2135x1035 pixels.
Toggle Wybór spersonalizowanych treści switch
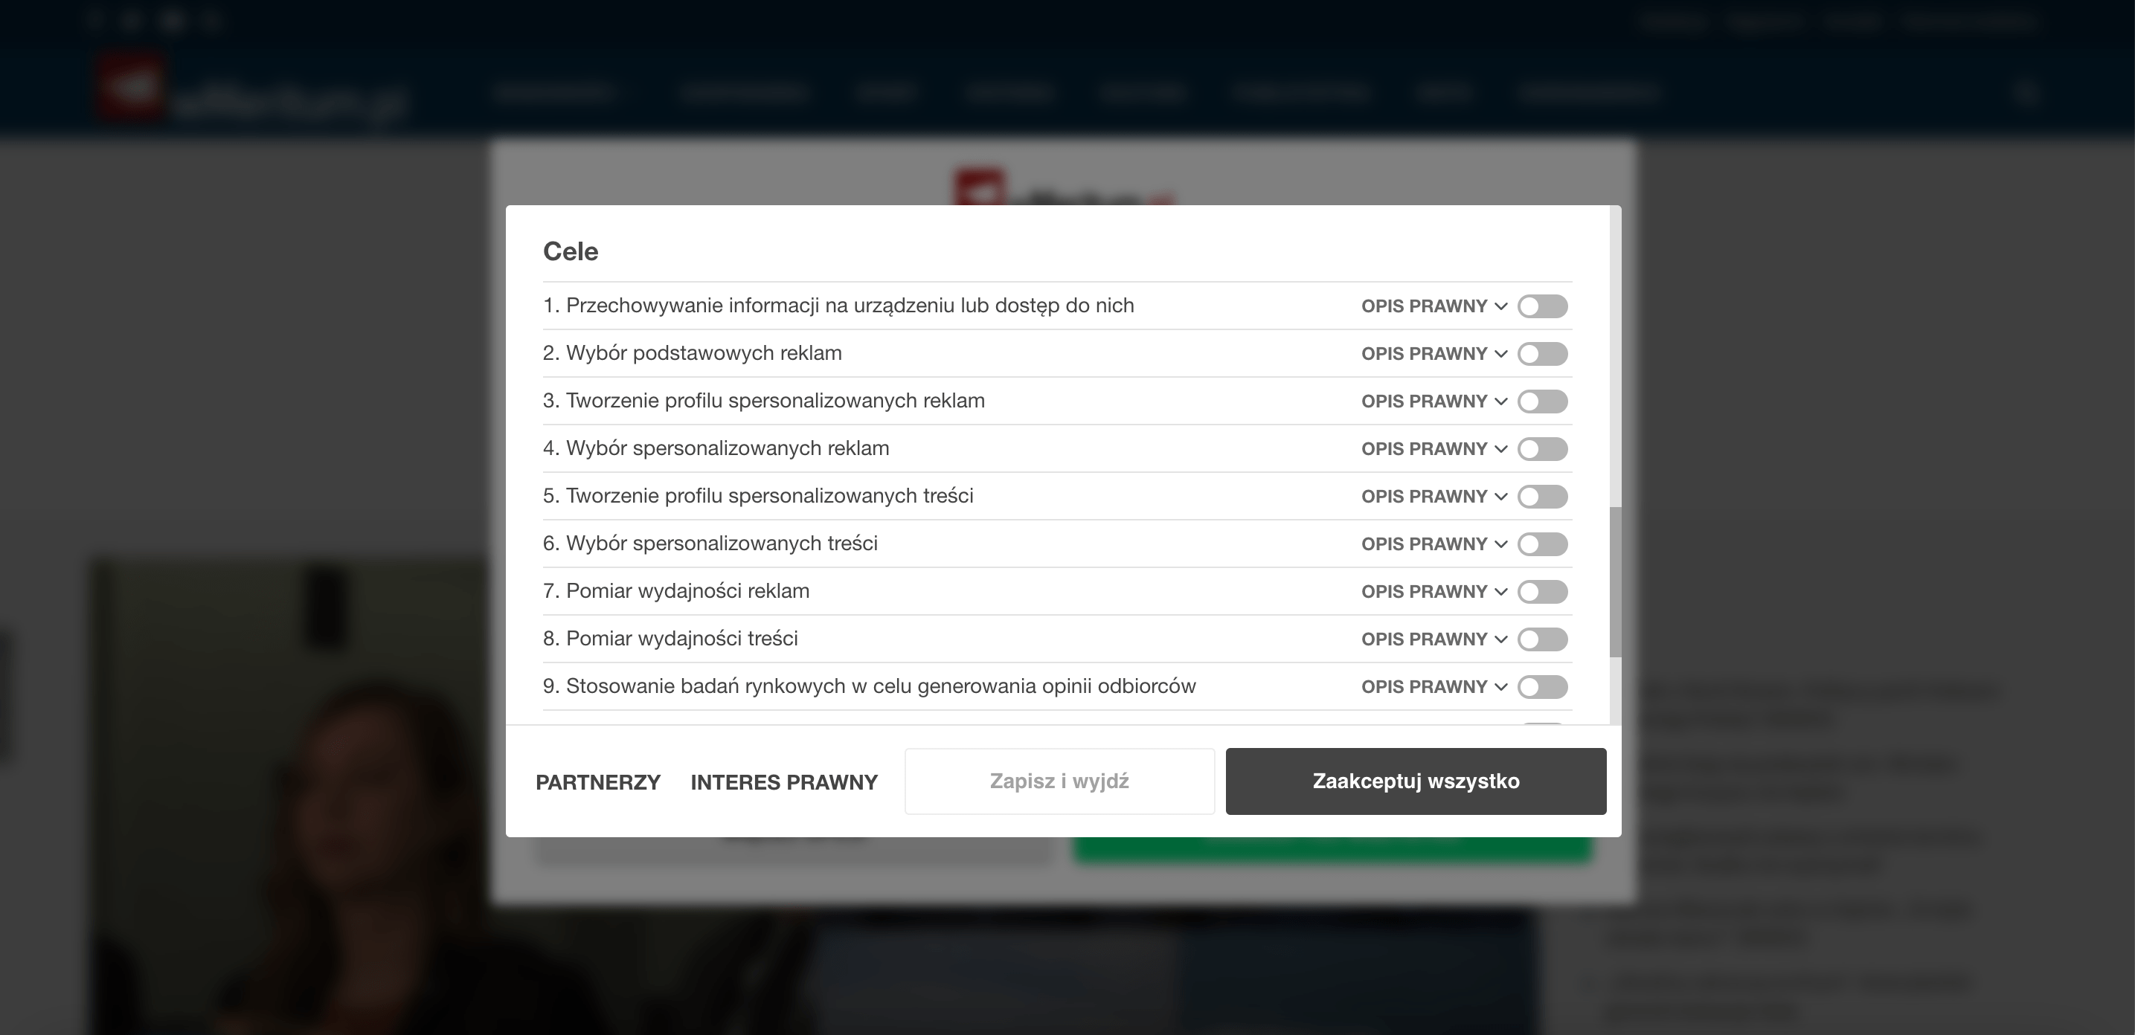pyautogui.click(x=1541, y=544)
